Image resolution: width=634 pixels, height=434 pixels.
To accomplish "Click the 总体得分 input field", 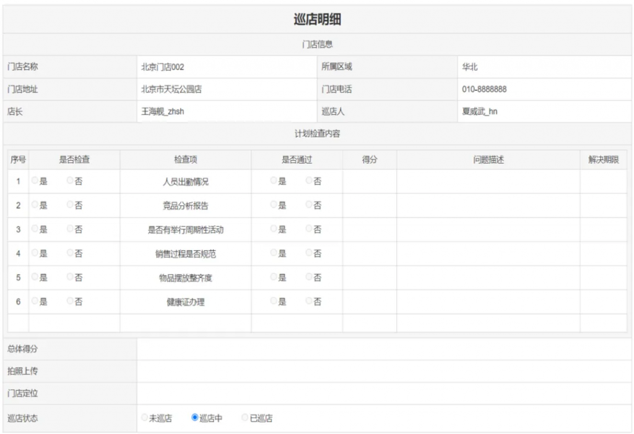I will coord(384,349).
